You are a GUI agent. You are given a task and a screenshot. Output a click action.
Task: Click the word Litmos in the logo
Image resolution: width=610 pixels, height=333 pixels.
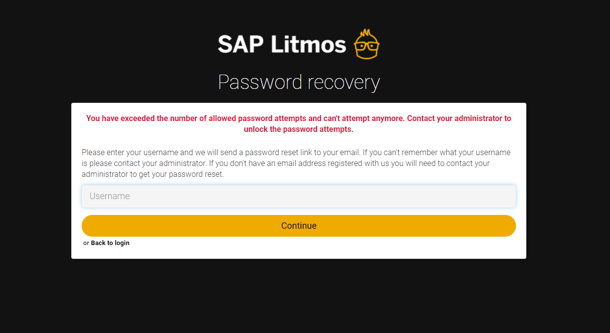tap(308, 44)
